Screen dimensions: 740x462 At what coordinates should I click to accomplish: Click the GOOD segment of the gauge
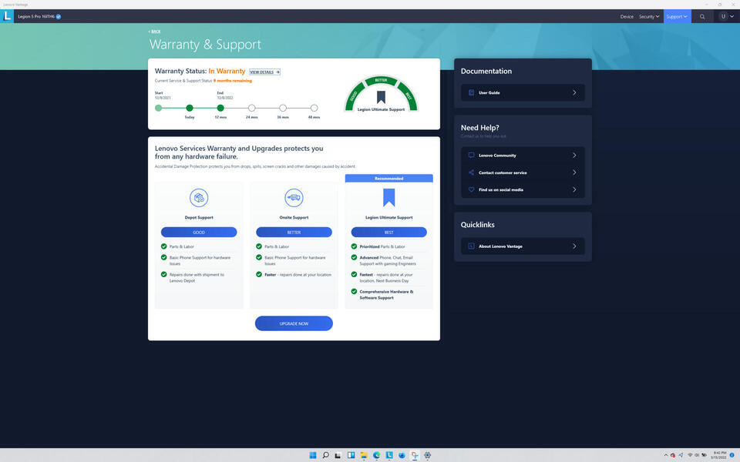(354, 96)
